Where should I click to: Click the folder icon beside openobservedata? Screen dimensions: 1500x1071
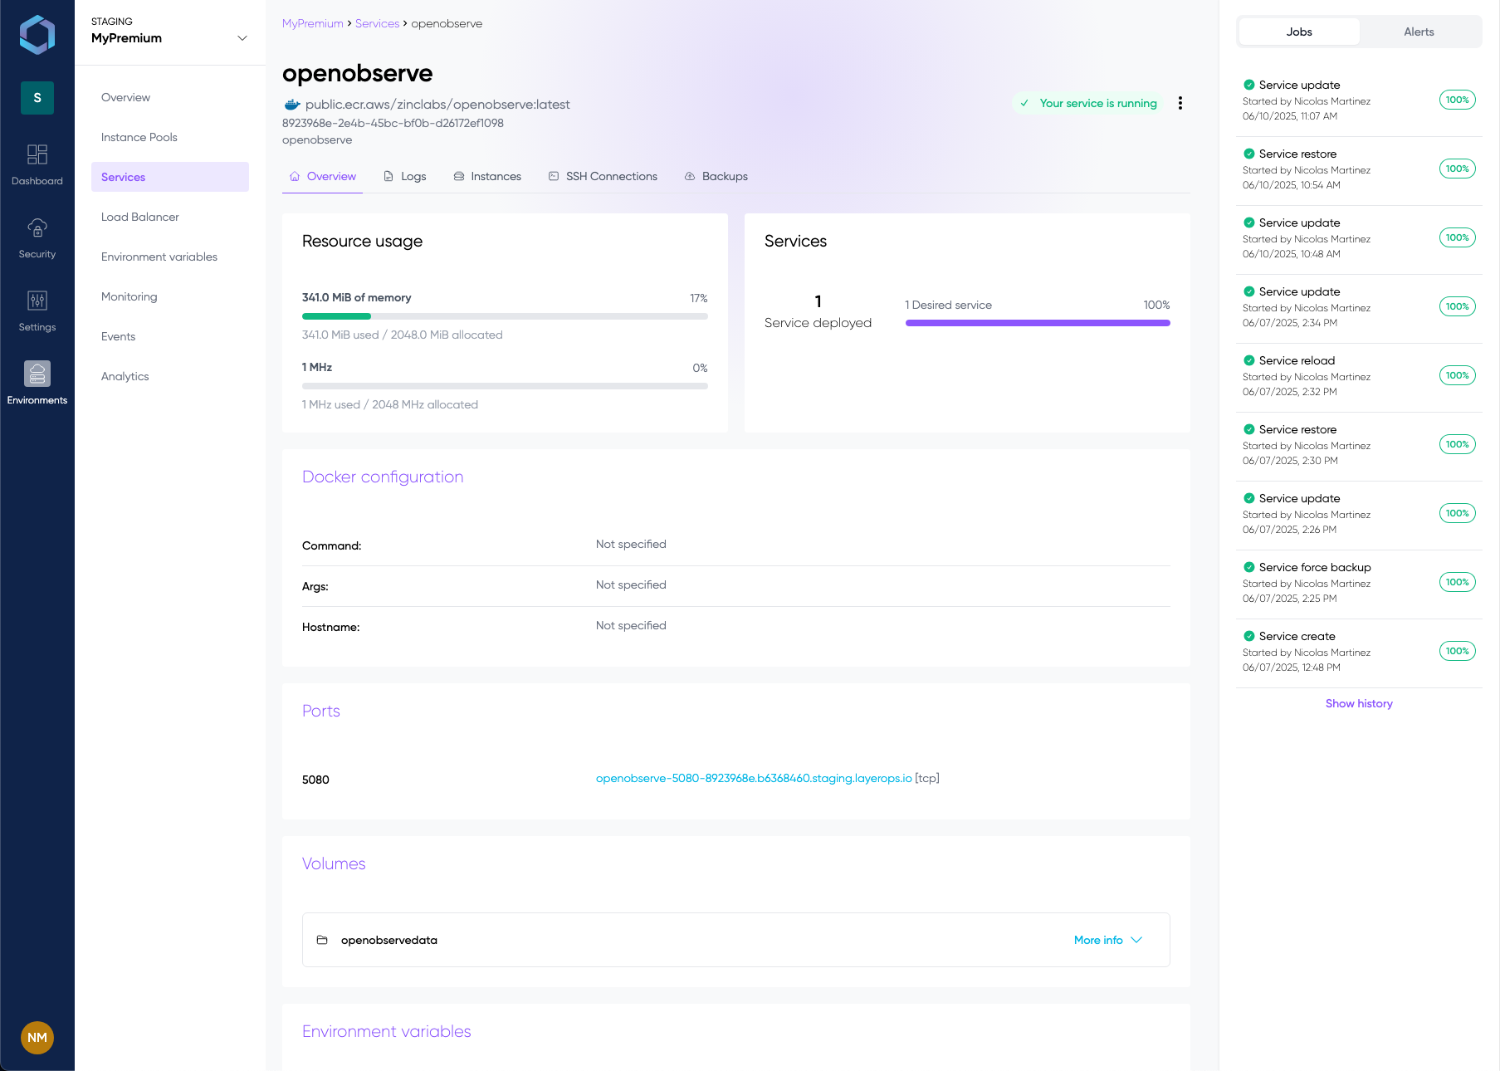[322, 940]
